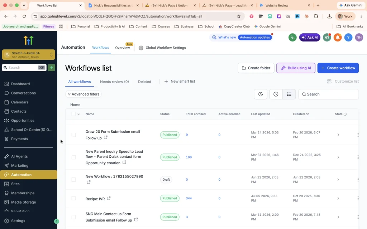Open the Deleted workflows tab
Image resolution: width=367 pixels, height=229 pixels.
coord(144,82)
